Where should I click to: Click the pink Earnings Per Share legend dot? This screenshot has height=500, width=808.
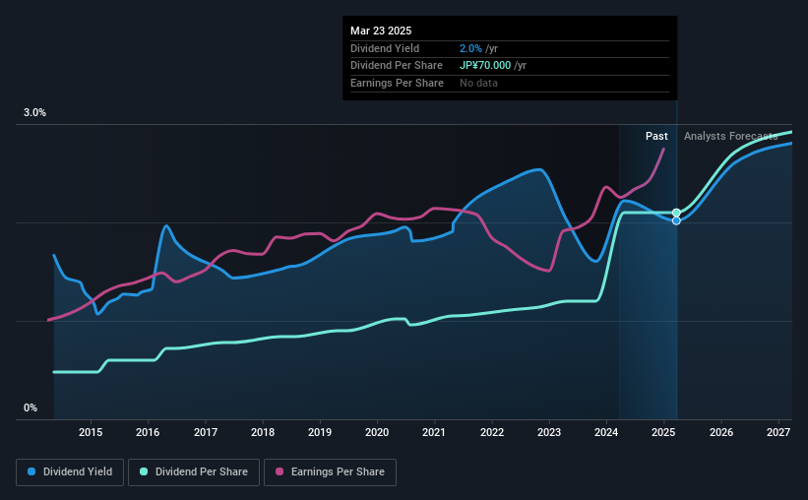(x=280, y=471)
